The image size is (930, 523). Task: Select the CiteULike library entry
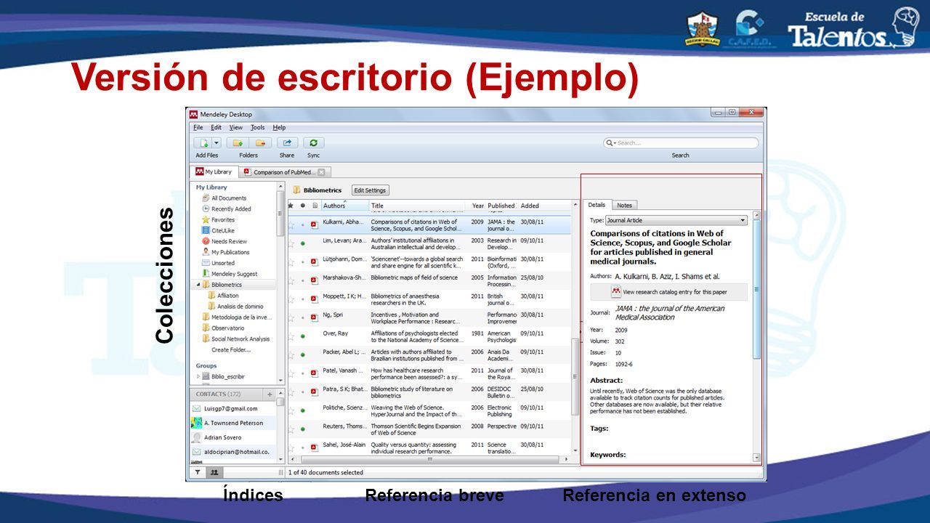click(x=219, y=230)
